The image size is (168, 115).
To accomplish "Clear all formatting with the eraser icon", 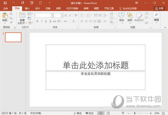I will [76, 15].
